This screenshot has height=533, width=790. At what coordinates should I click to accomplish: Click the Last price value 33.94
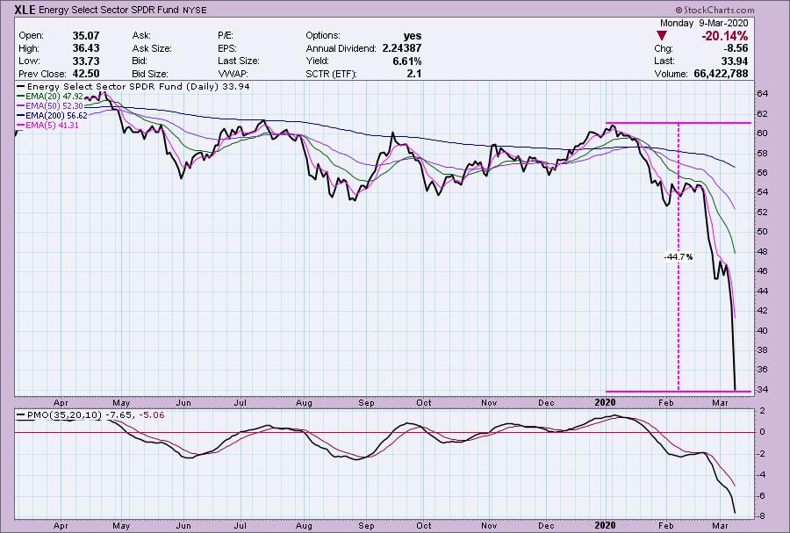pos(735,61)
